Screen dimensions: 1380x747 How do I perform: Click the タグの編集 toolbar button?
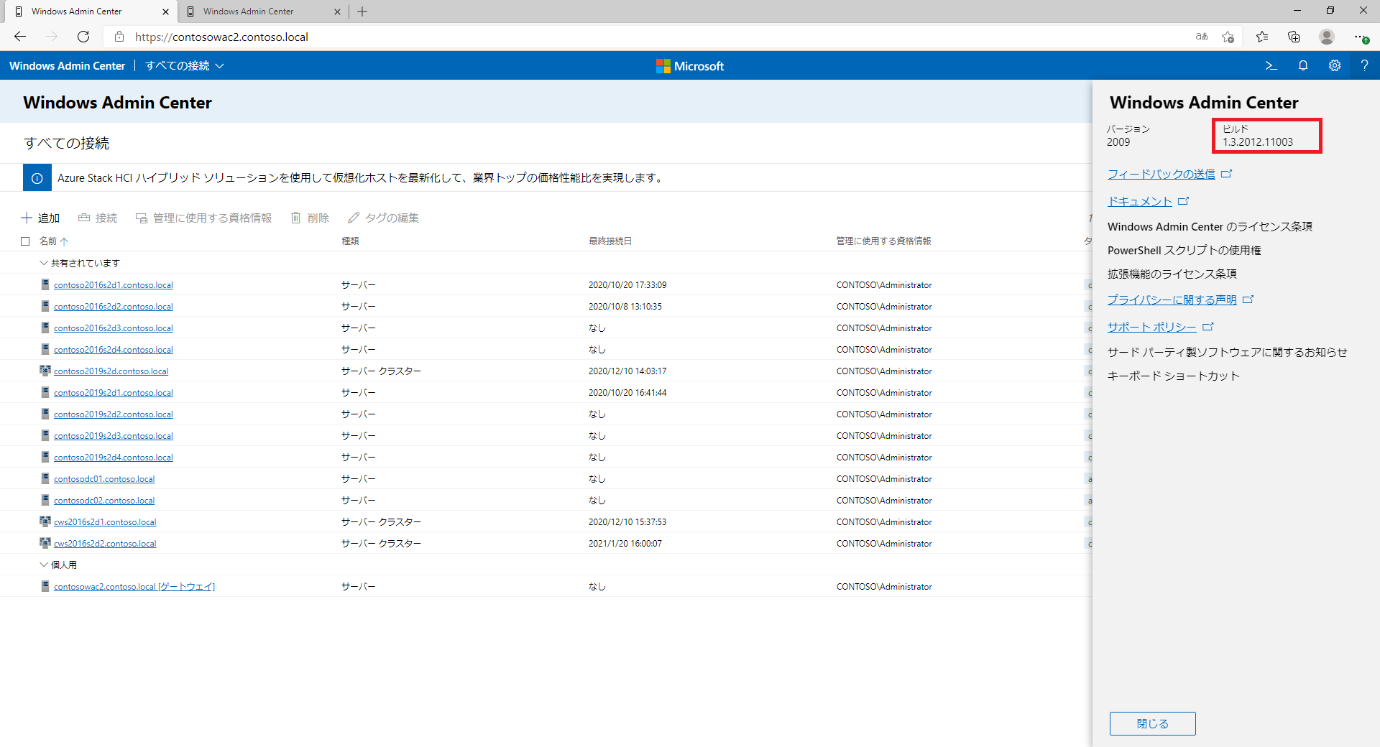[383, 218]
